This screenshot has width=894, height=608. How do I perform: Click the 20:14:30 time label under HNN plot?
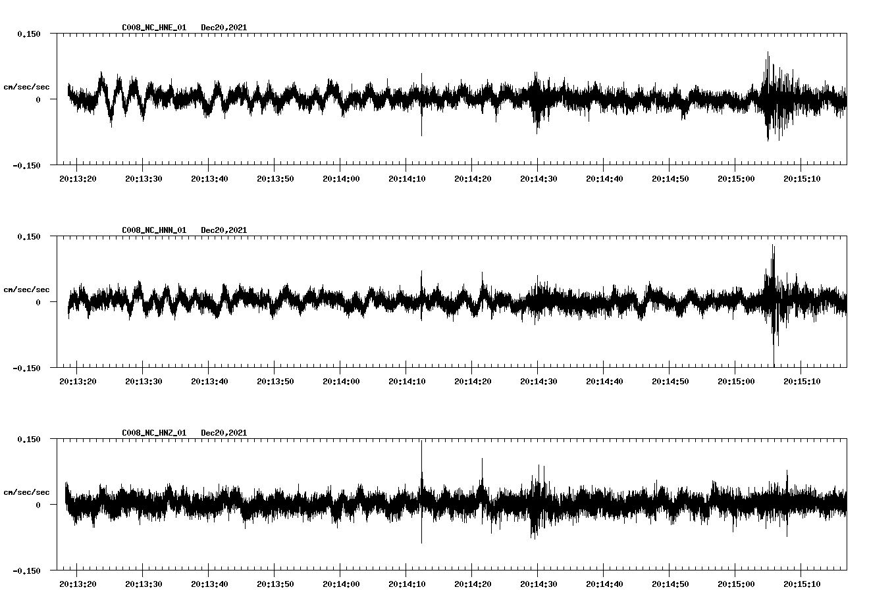[539, 382]
